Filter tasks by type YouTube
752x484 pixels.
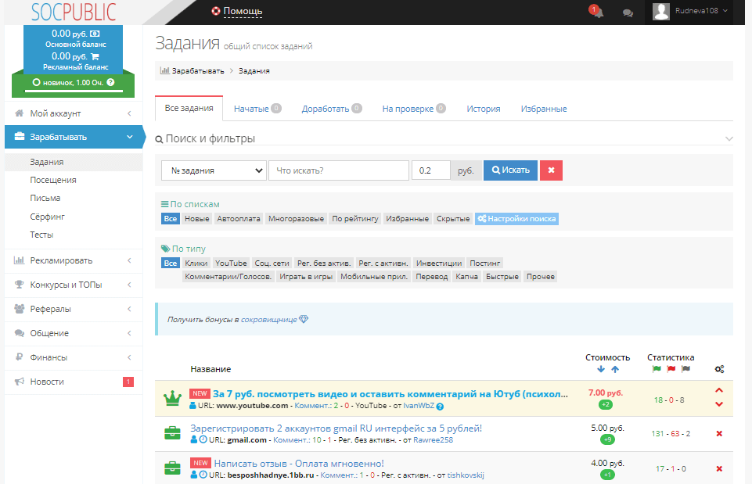[x=231, y=263]
